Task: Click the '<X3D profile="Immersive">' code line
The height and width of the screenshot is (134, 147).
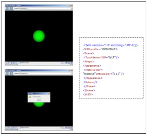Action: coord(100,49)
